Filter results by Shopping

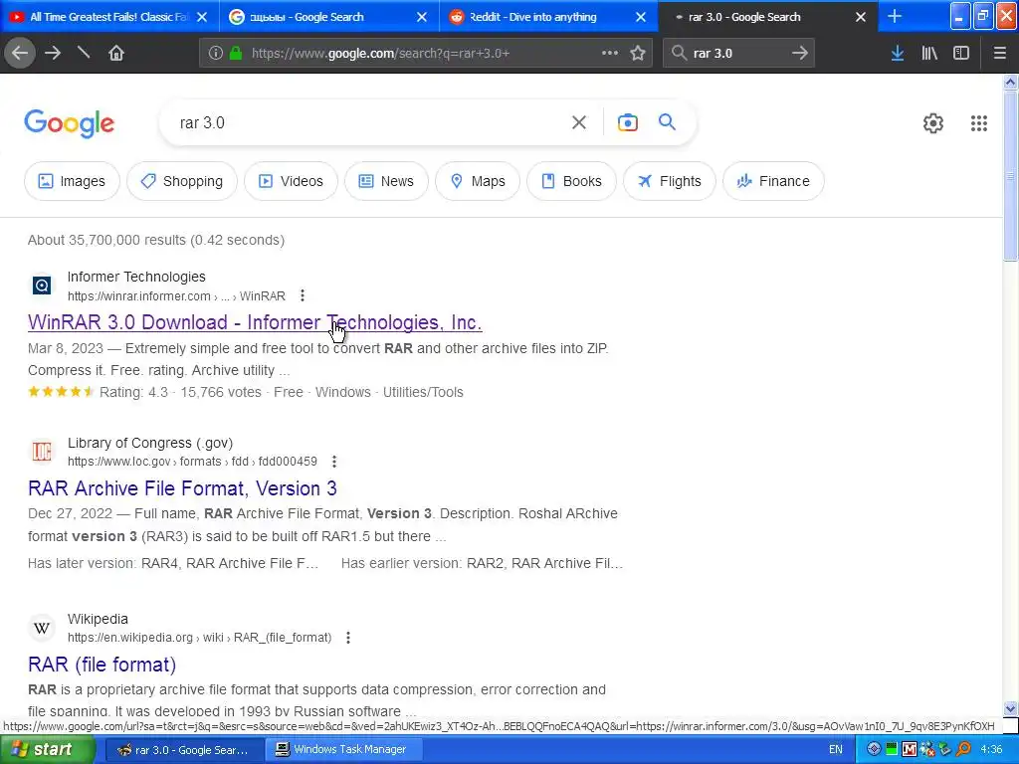182,181
